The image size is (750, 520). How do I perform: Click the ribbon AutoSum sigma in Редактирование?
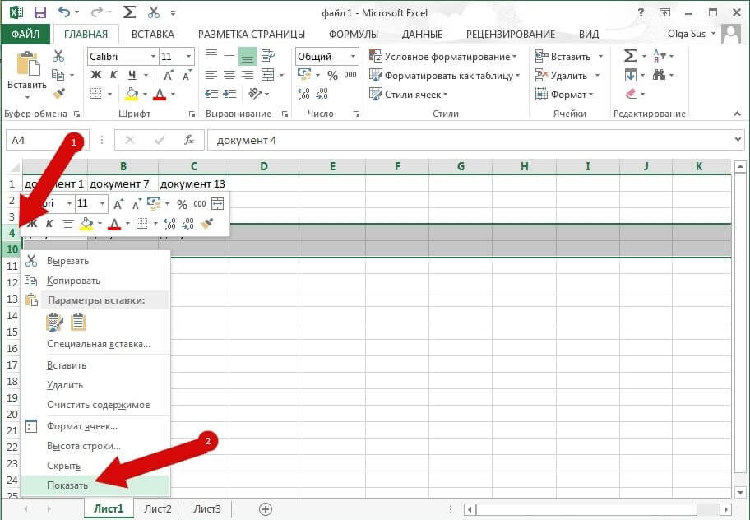630,56
